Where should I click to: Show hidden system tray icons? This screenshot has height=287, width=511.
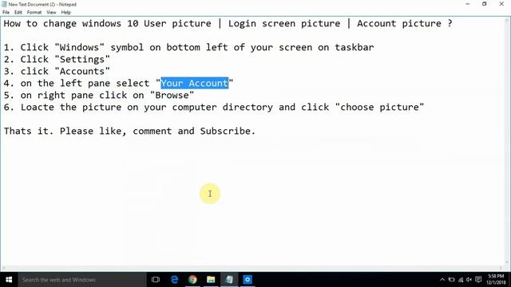(442, 280)
